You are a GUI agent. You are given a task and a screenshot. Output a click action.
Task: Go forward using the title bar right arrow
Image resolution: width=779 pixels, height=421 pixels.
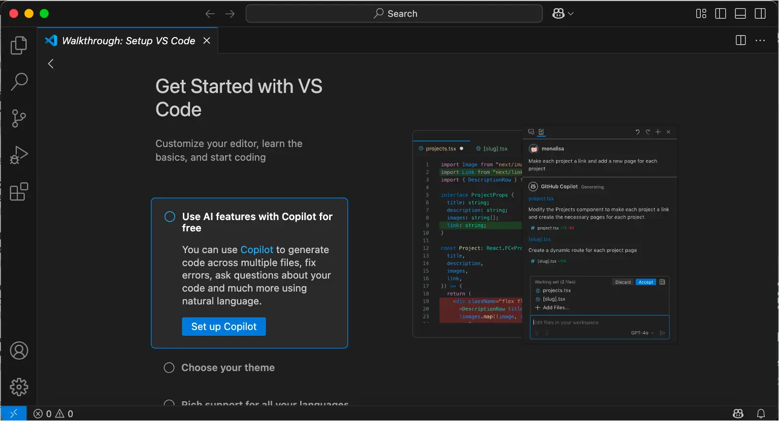point(230,14)
